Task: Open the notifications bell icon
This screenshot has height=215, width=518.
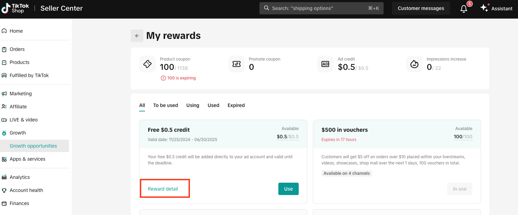Action: tap(464, 9)
